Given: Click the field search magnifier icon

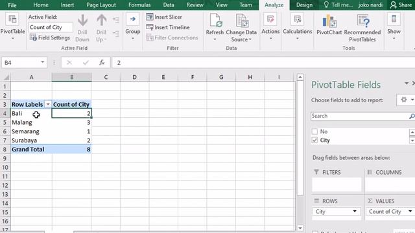Looking at the screenshot, I should click(412, 116).
